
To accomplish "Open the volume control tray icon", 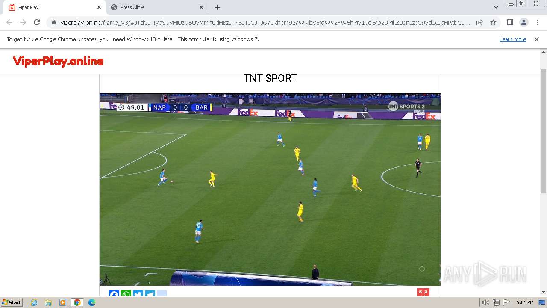I will tap(486, 302).
